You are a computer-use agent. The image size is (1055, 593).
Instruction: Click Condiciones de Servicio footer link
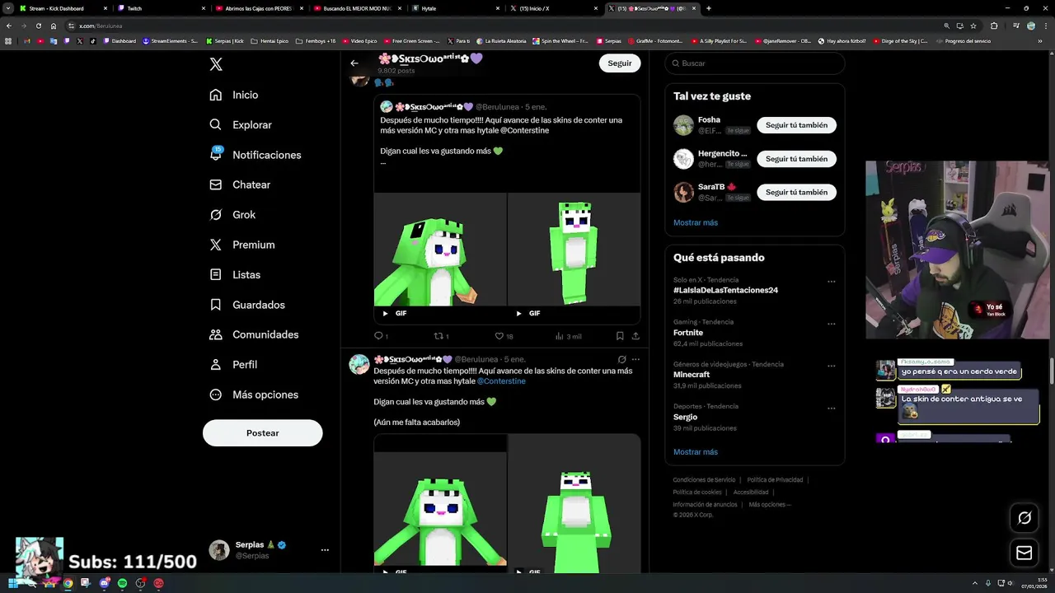(704, 480)
